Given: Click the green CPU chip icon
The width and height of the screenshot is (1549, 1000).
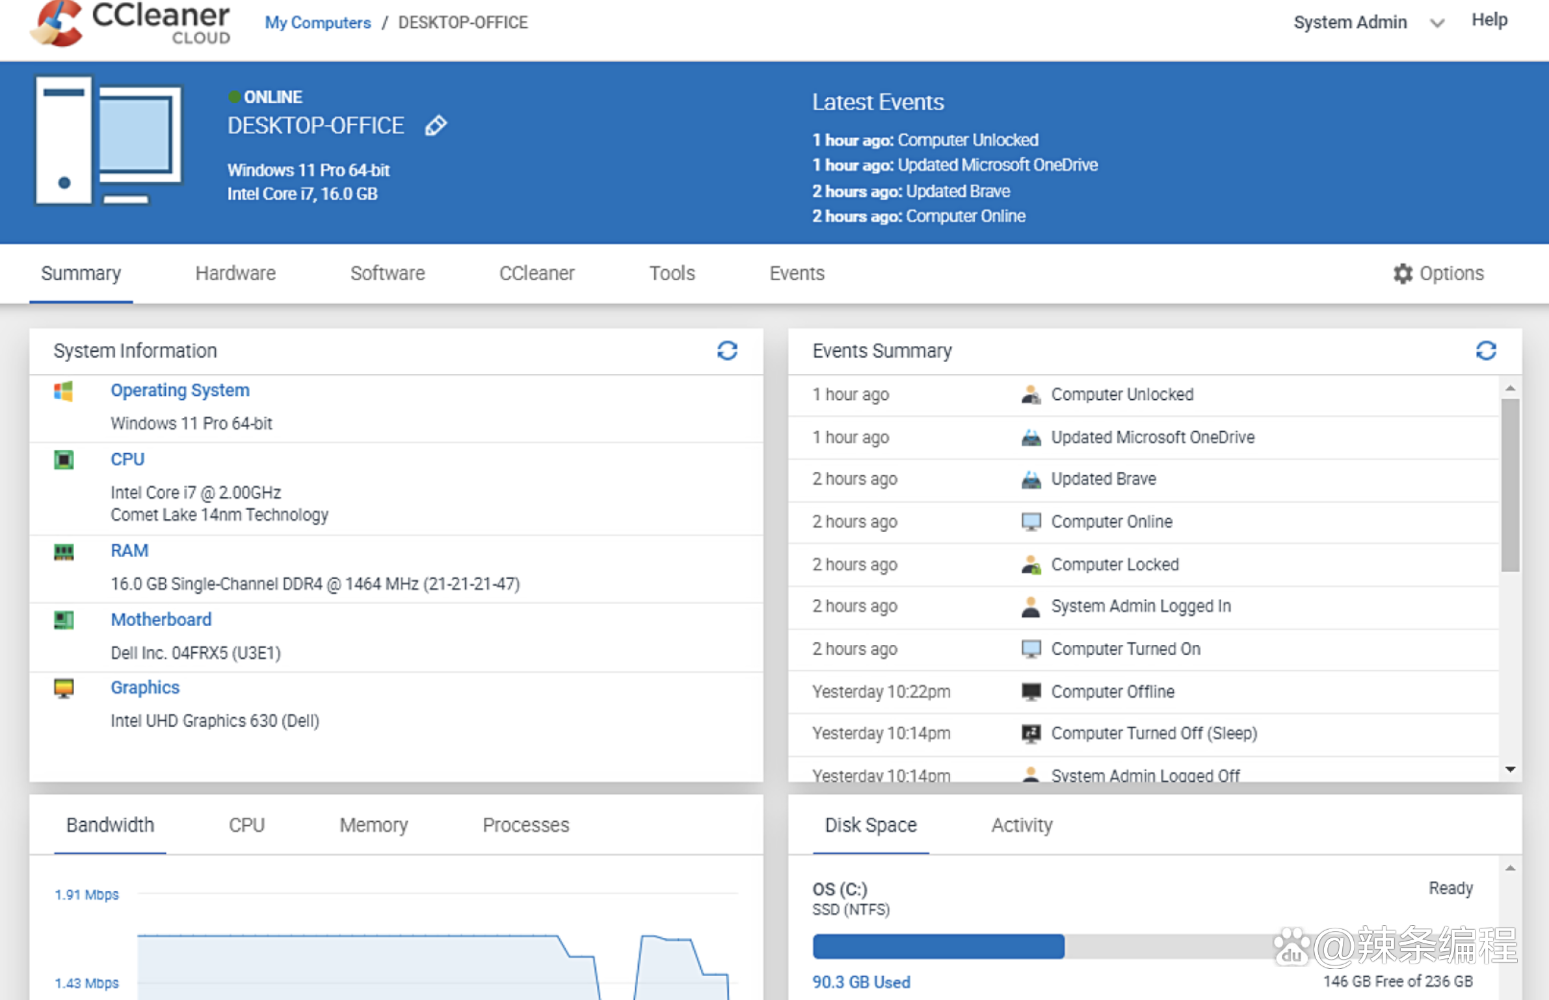Looking at the screenshot, I should [63, 460].
